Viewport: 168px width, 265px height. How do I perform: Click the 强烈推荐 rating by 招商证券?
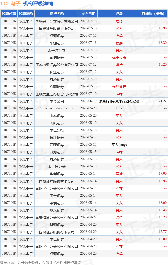[119, 87]
